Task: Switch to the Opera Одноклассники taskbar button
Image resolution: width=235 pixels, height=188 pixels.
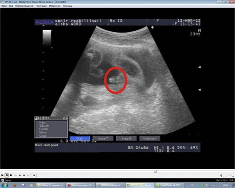Action: pos(80,185)
